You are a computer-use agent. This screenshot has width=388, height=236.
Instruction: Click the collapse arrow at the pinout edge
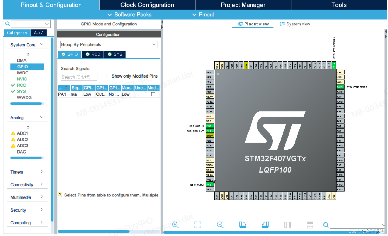coord(386,31)
